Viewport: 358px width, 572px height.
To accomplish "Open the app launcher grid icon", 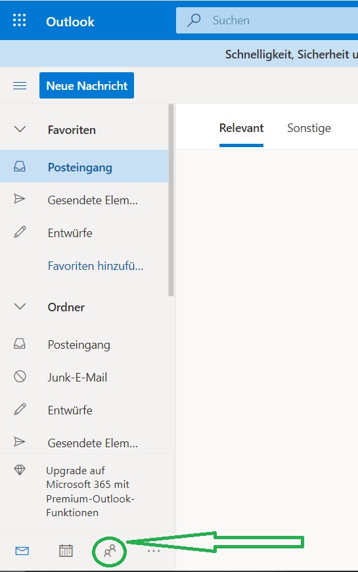I will point(19,20).
